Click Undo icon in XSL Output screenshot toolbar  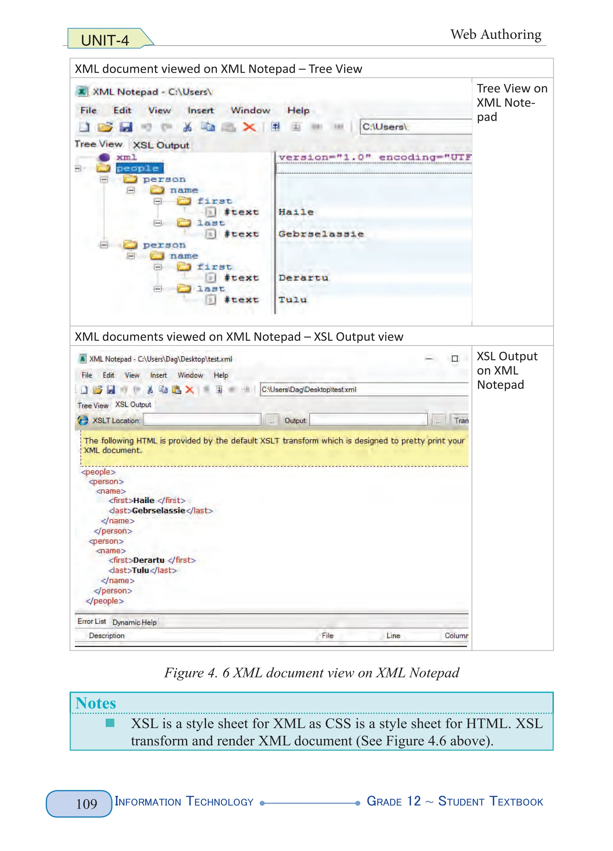[x=124, y=390]
